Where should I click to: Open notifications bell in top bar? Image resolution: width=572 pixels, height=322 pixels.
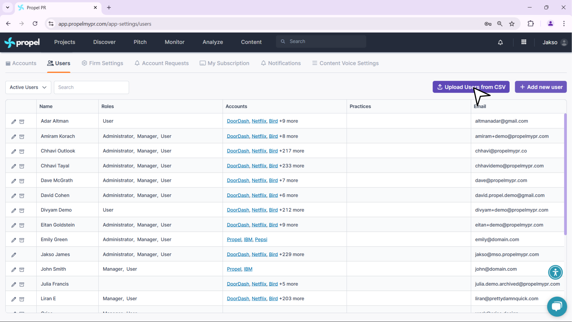(x=500, y=42)
